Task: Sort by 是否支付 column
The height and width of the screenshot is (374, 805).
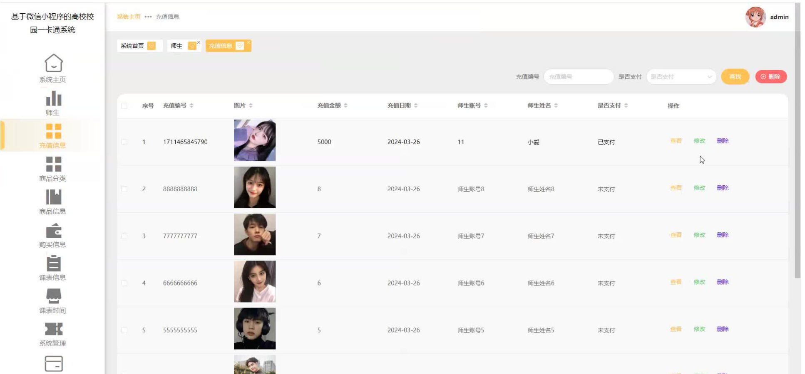Action: pyautogui.click(x=626, y=106)
